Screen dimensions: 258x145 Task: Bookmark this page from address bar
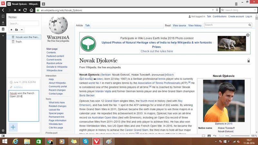pos(217,10)
